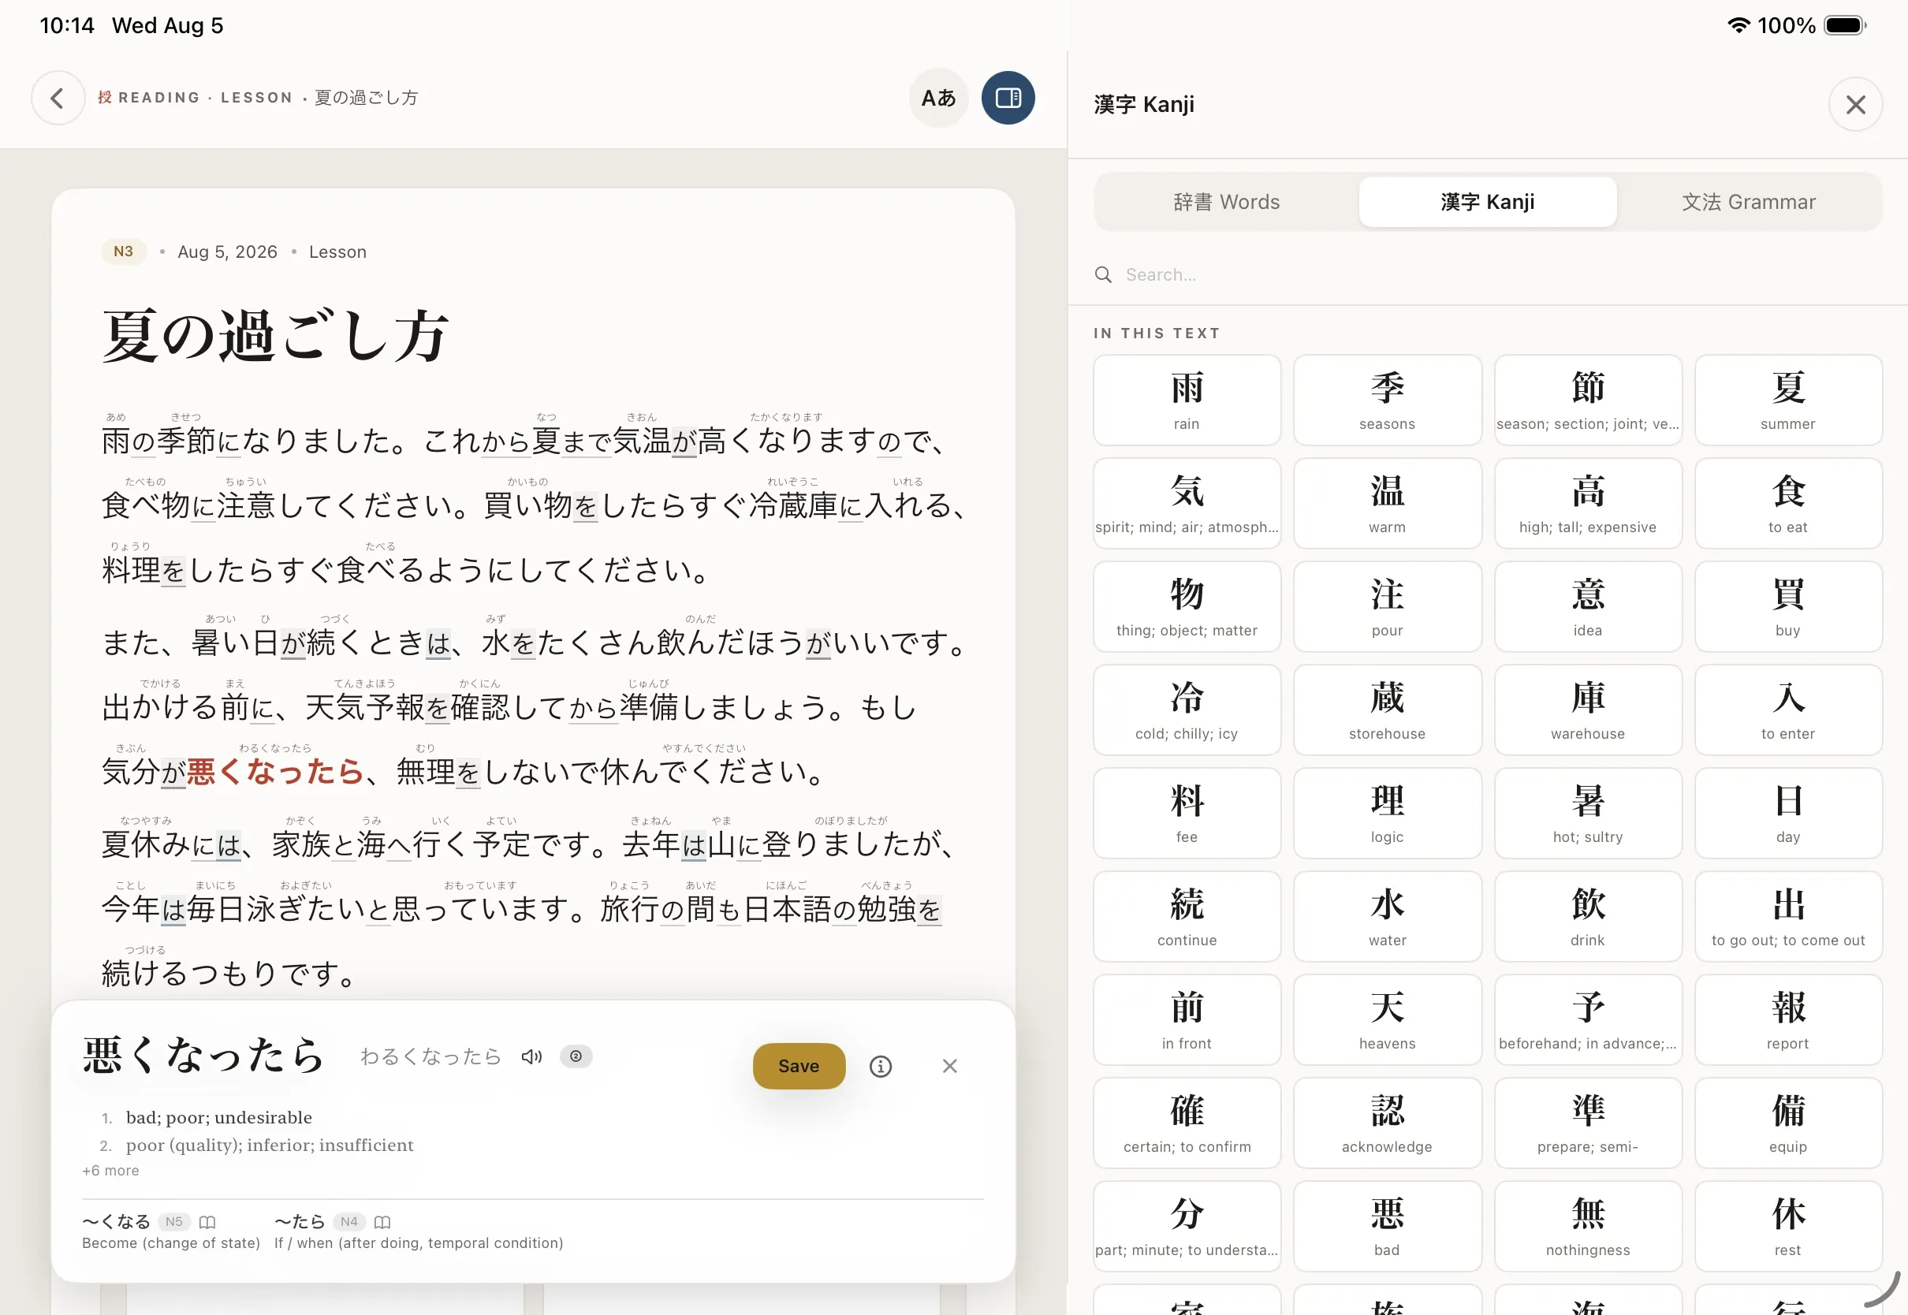Select the 高 high kanji card
The image size is (1908, 1315).
[1589, 504]
